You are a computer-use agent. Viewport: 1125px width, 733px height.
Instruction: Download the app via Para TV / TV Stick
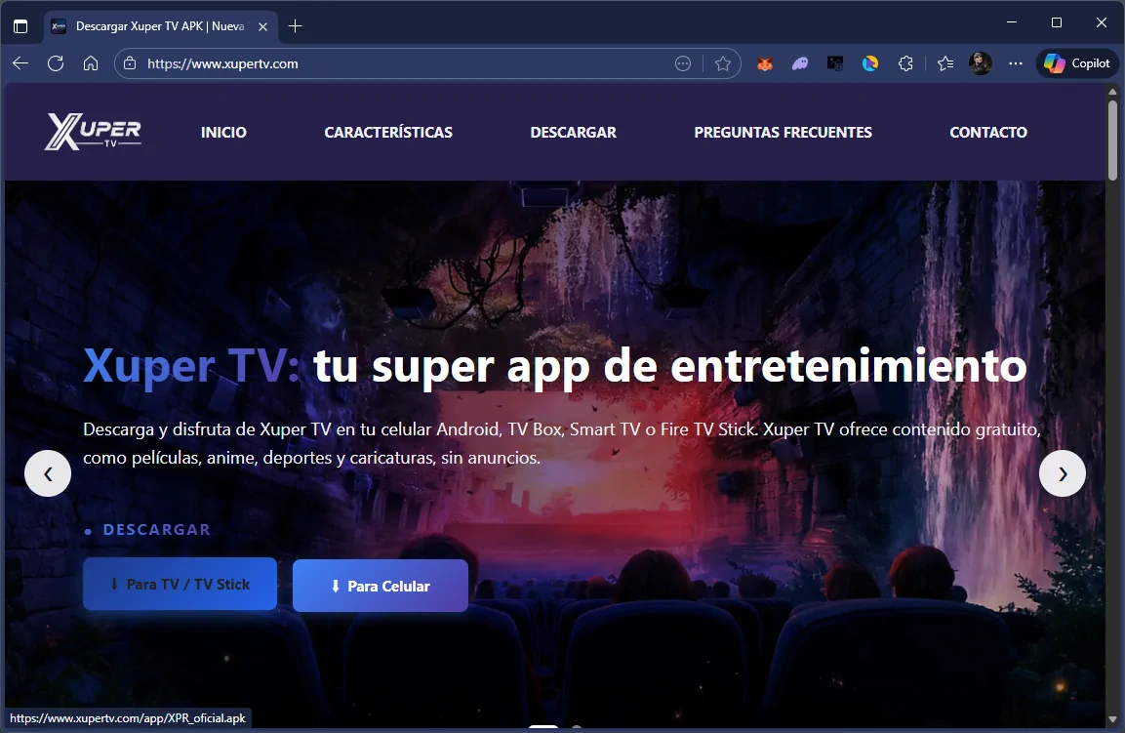click(180, 583)
